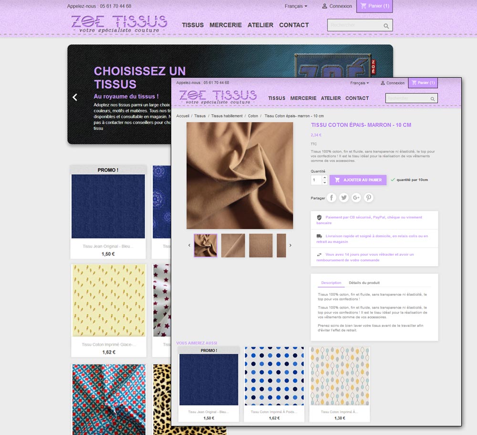Show previous product thumbnails arrow
Viewport: 477px width, 435px height.
[189, 245]
